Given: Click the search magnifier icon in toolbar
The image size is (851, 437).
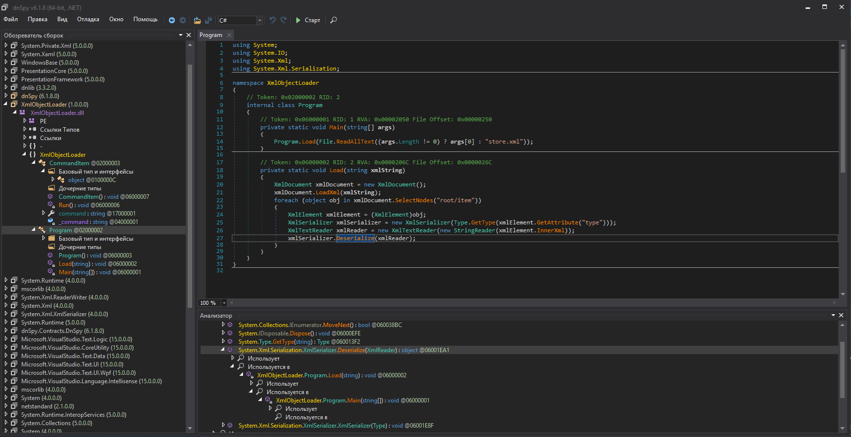Looking at the screenshot, I should click(x=334, y=20).
